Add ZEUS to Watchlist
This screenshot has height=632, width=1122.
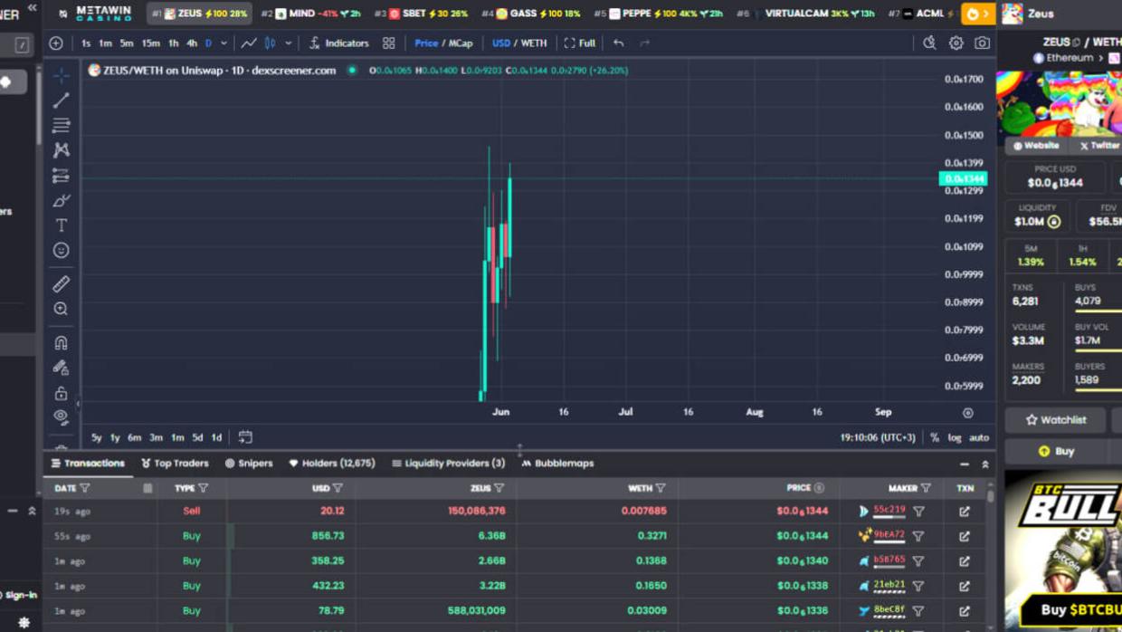(x=1055, y=420)
